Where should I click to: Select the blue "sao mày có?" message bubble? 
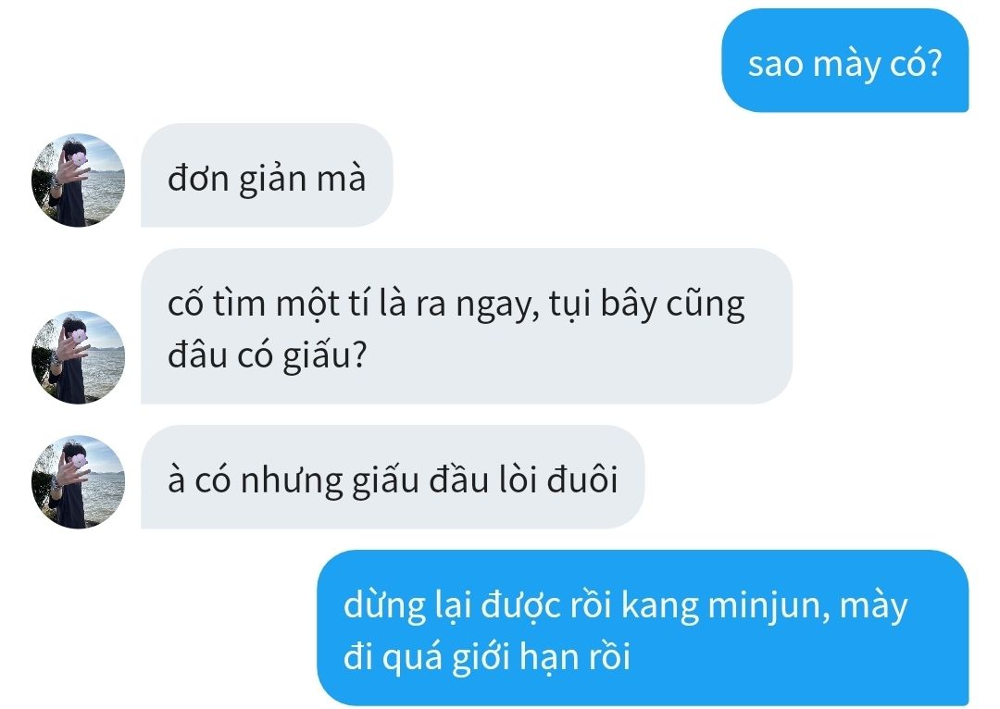click(x=845, y=60)
